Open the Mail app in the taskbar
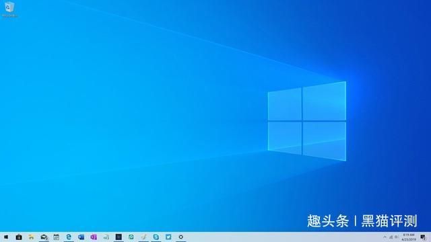The image size is (431, 242). click(x=44, y=237)
